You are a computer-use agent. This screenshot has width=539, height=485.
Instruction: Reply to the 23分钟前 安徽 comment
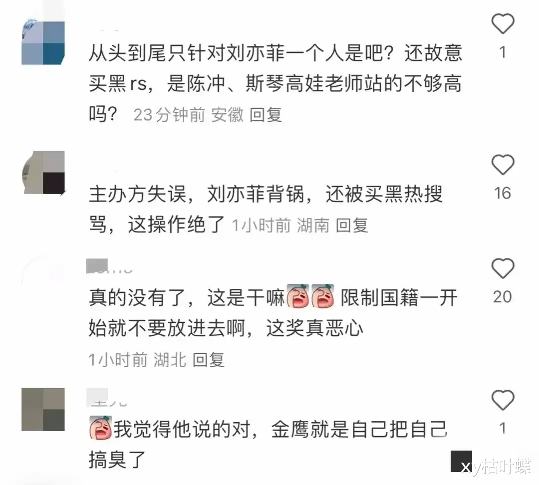pos(266,115)
